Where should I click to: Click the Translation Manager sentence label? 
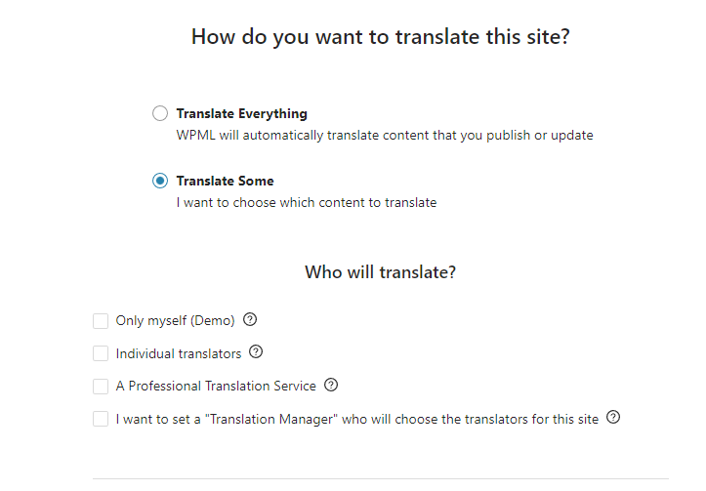click(357, 419)
